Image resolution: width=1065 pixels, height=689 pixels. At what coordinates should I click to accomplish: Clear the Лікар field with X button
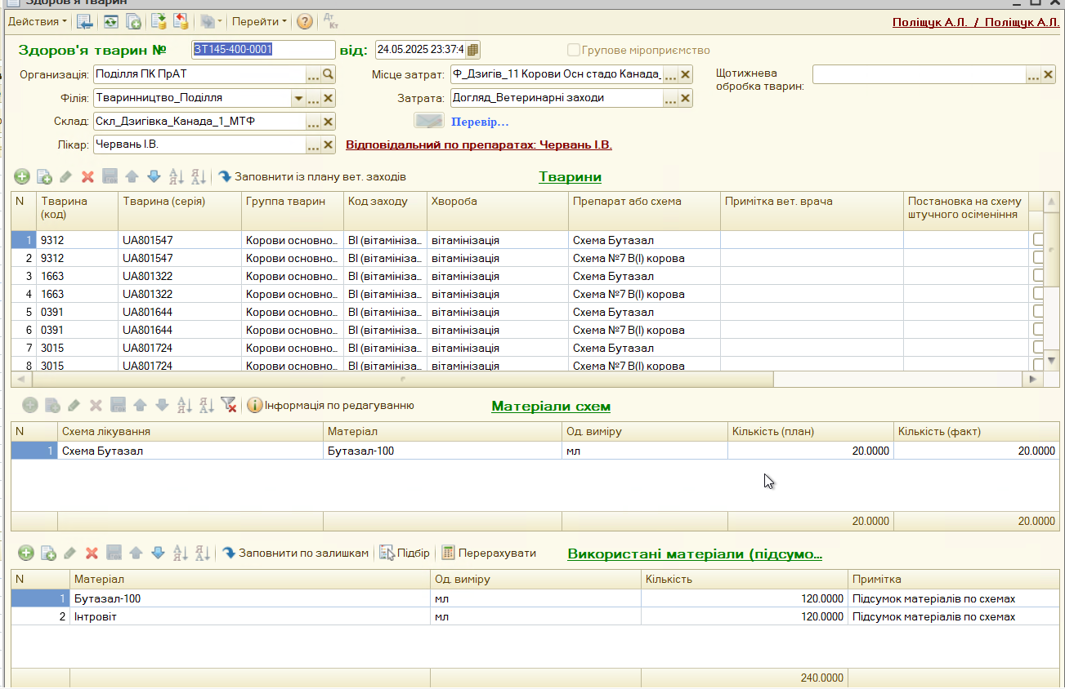[x=328, y=145]
